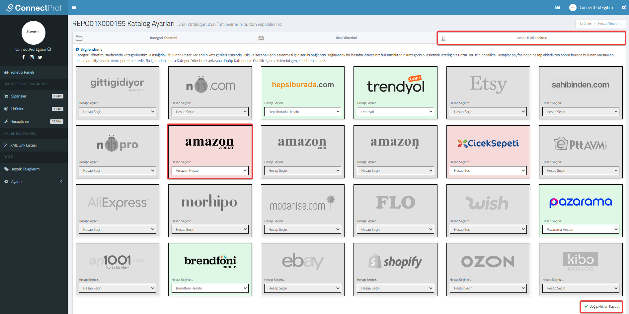Click the CicekSepeti marketplace logo
Viewport: 629px width, 314px height.
488,143
